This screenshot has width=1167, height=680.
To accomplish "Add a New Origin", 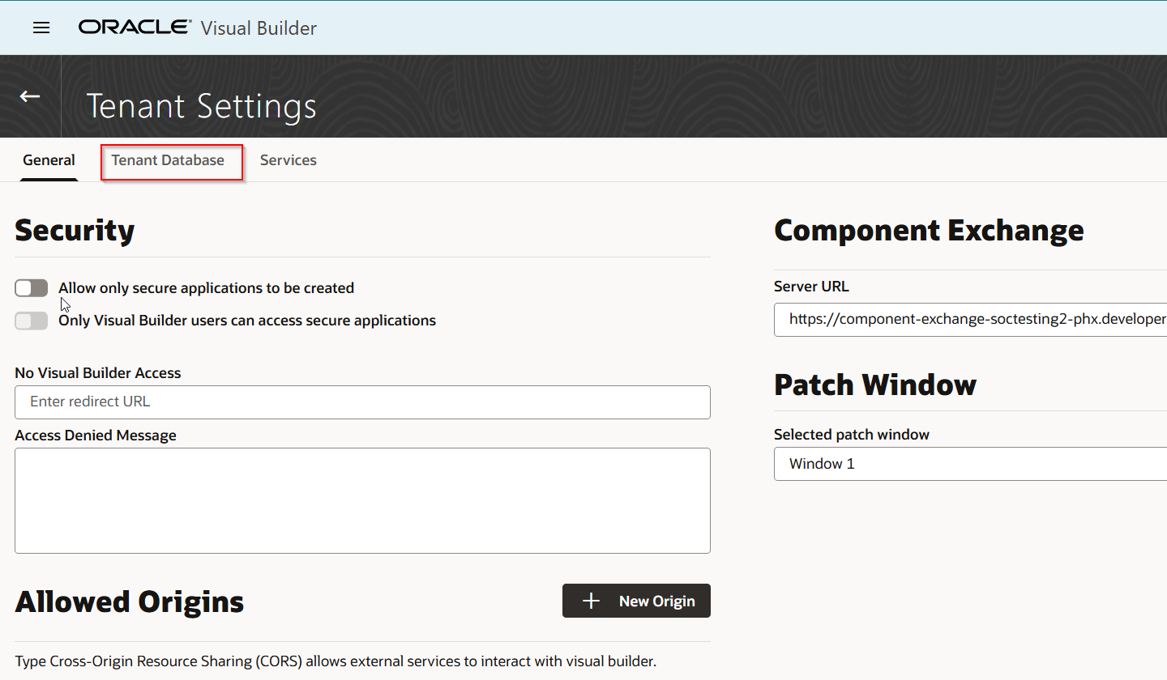I will click(636, 601).
